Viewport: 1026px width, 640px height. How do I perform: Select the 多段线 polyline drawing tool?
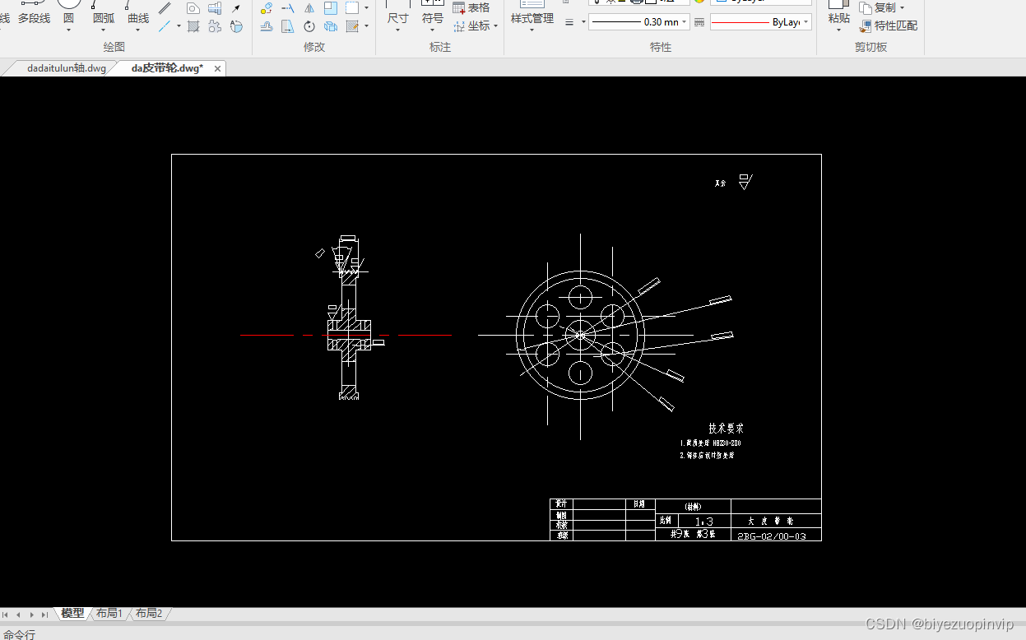coord(34,12)
